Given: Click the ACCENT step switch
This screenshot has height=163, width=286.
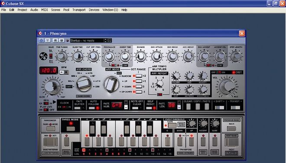Looking at the screenshot, I should 203,142.
